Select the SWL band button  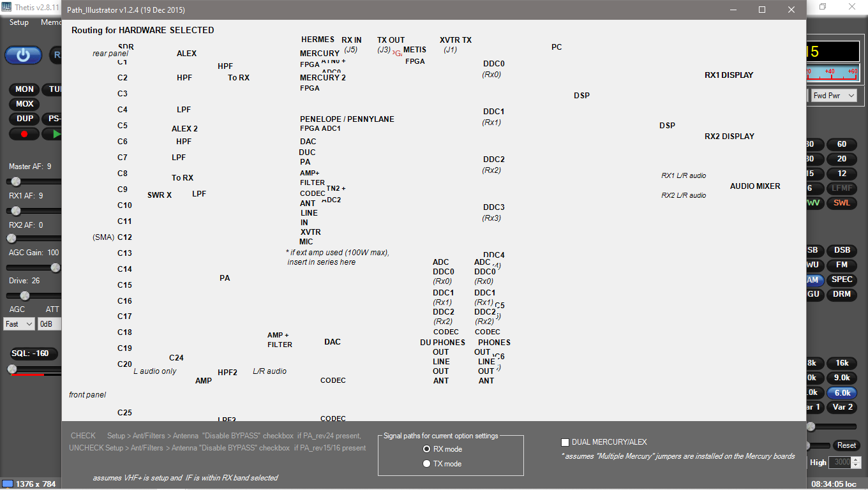(841, 203)
